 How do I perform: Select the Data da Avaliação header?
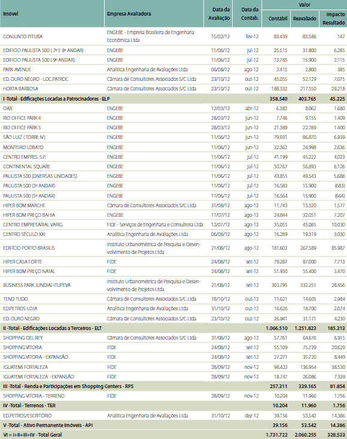219,14
